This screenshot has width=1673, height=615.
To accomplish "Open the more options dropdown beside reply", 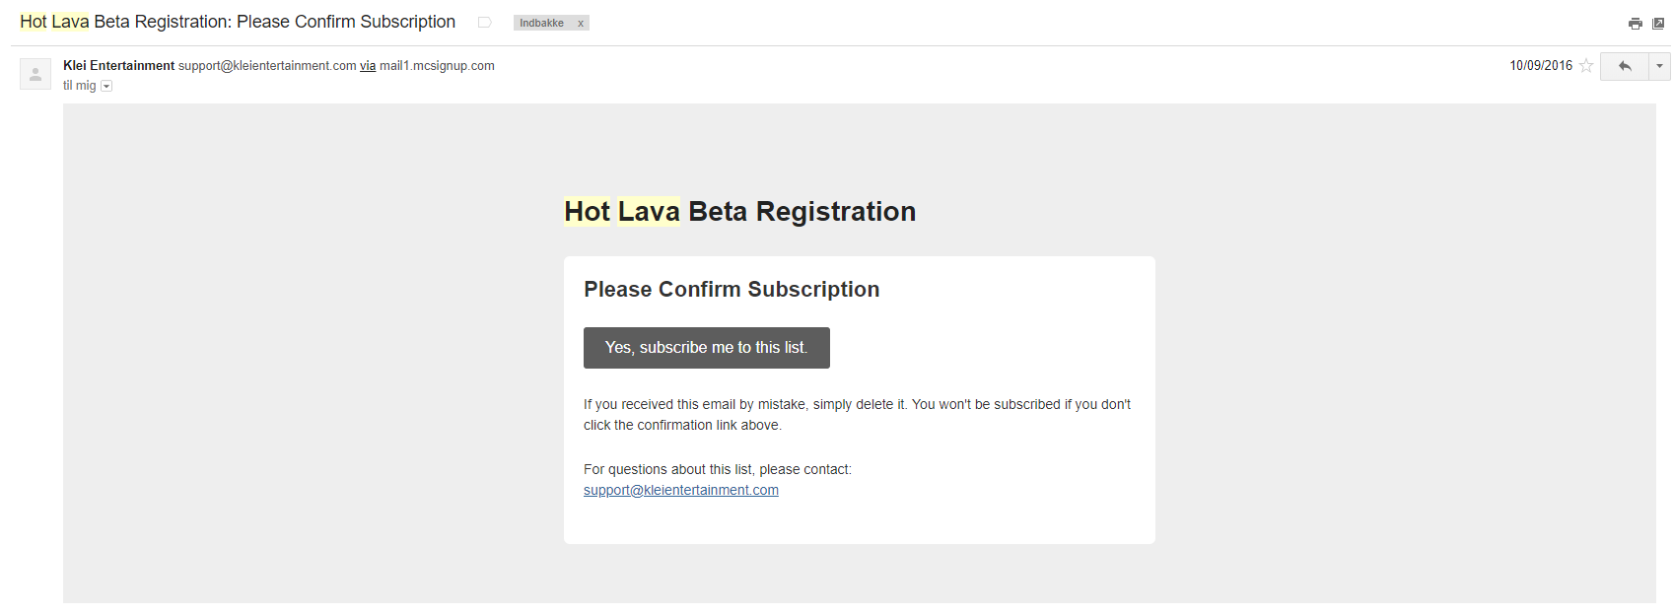I will click(1660, 66).
